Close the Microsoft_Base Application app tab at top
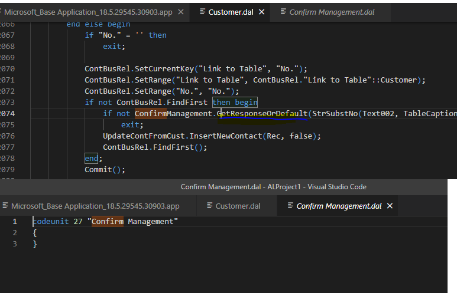The width and height of the screenshot is (457, 293). (x=181, y=12)
